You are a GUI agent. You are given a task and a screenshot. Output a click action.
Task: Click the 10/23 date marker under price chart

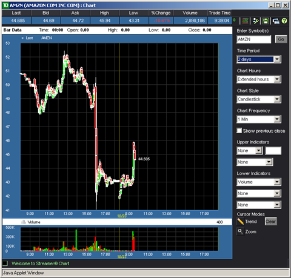pyautogui.click(x=122, y=216)
